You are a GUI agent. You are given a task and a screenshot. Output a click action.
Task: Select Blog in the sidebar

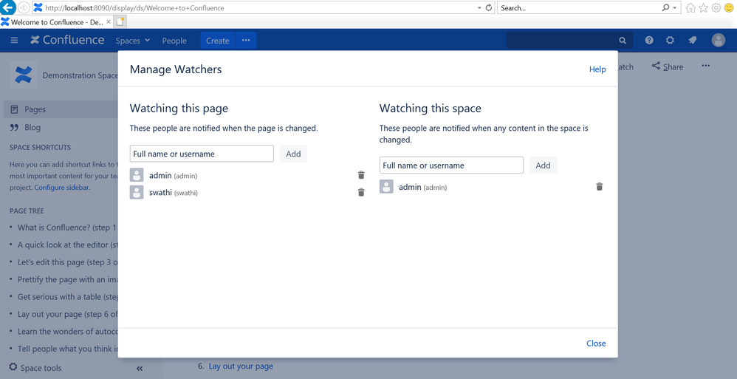[25, 127]
